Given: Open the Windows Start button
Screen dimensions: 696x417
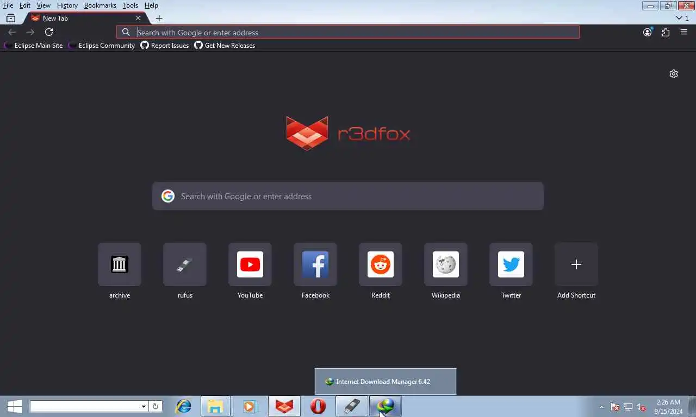Looking at the screenshot, I should [x=14, y=406].
